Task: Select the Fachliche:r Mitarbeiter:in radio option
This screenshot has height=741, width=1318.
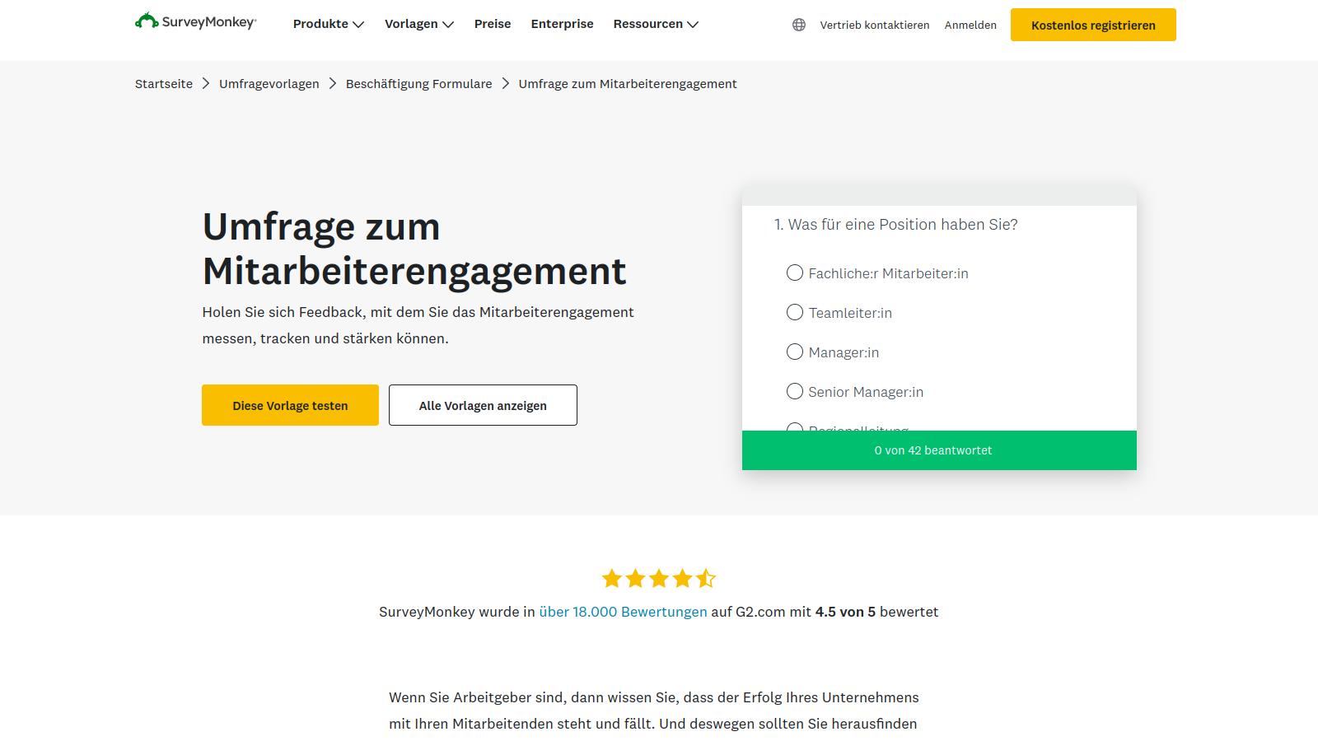Action: (795, 273)
